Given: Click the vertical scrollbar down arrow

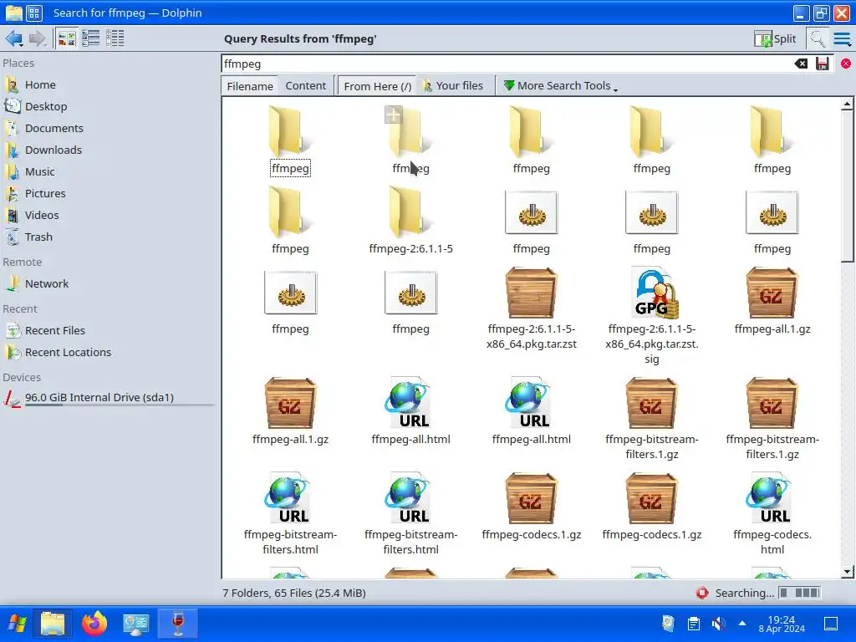Looking at the screenshot, I should pyautogui.click(x=847, y=572).
